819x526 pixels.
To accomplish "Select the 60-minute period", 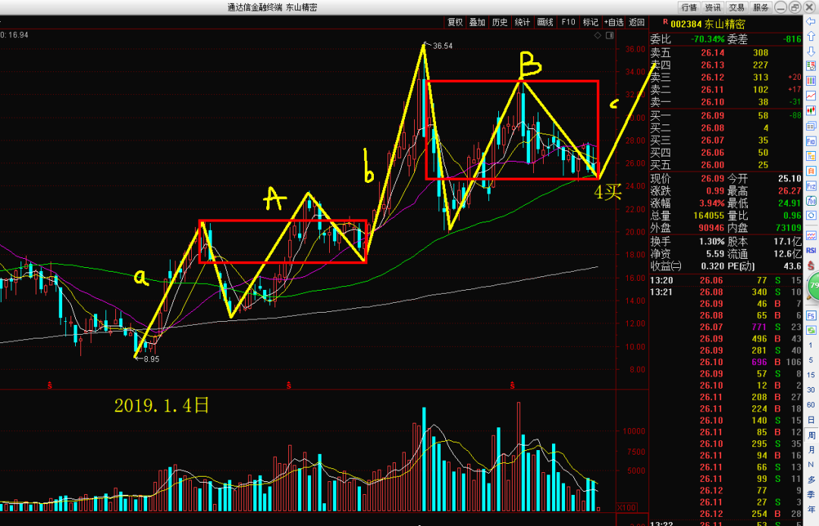I will click(x=811, y=405).
